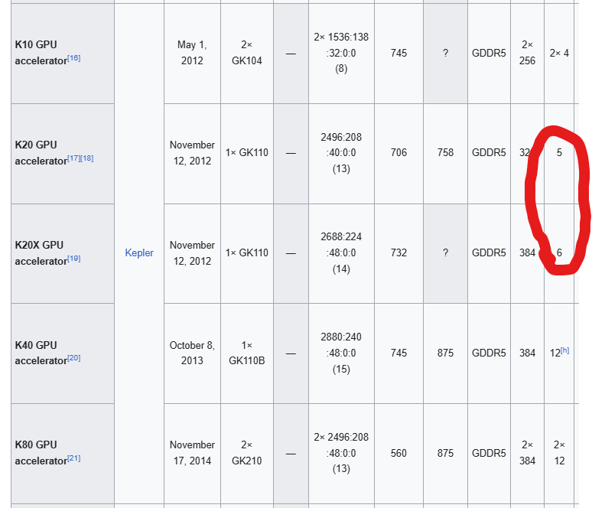Open citation 19 next to K20X GPU accelerator

tap(74, 259)
